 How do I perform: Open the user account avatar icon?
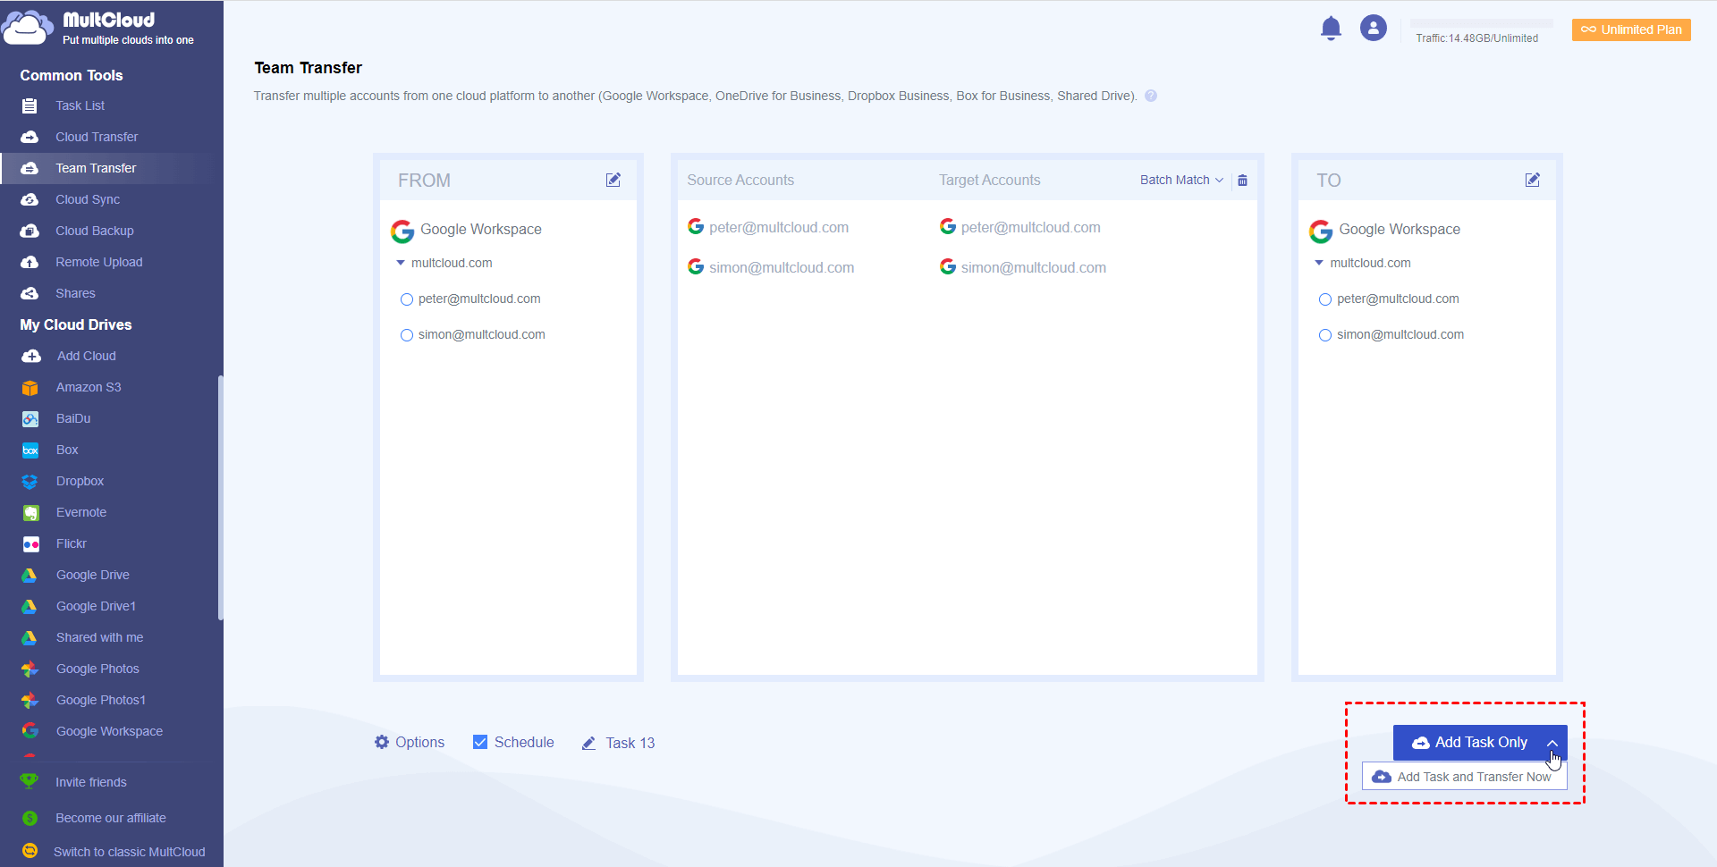1374,29
